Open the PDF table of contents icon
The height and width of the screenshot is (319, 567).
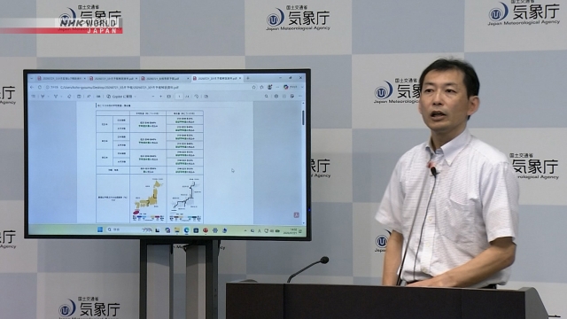click(x=34, y=97)
